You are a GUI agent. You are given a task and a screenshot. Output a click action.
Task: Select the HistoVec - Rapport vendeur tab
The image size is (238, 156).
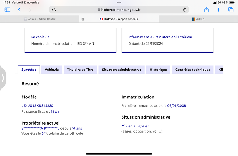pyautogui.click(x=119, y=19)
